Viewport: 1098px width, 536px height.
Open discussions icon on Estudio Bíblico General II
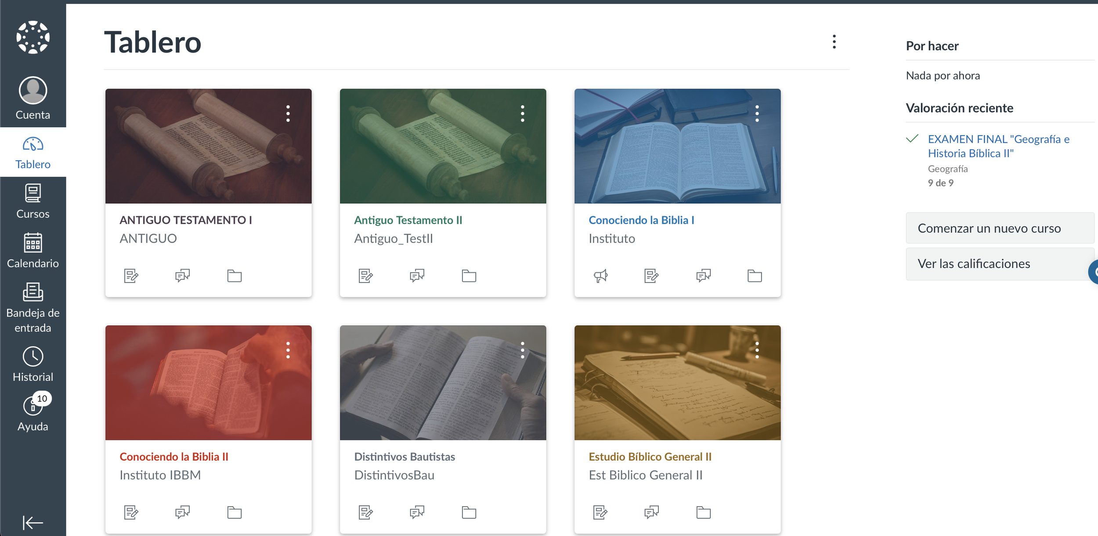pos(651,512)
